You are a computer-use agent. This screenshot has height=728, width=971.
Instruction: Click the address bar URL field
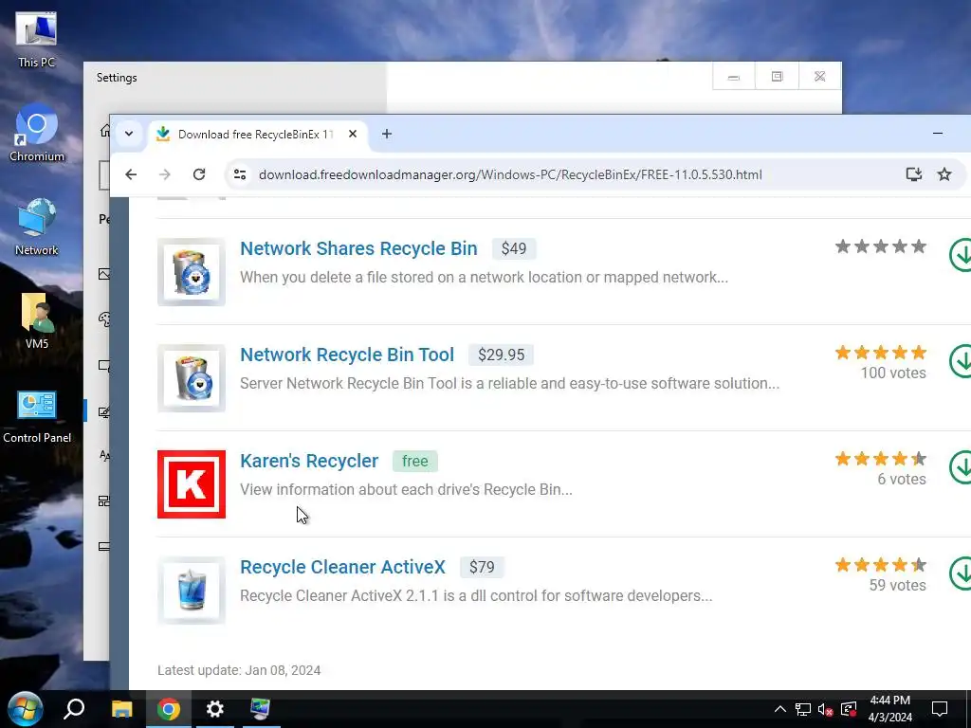point(509,174)
